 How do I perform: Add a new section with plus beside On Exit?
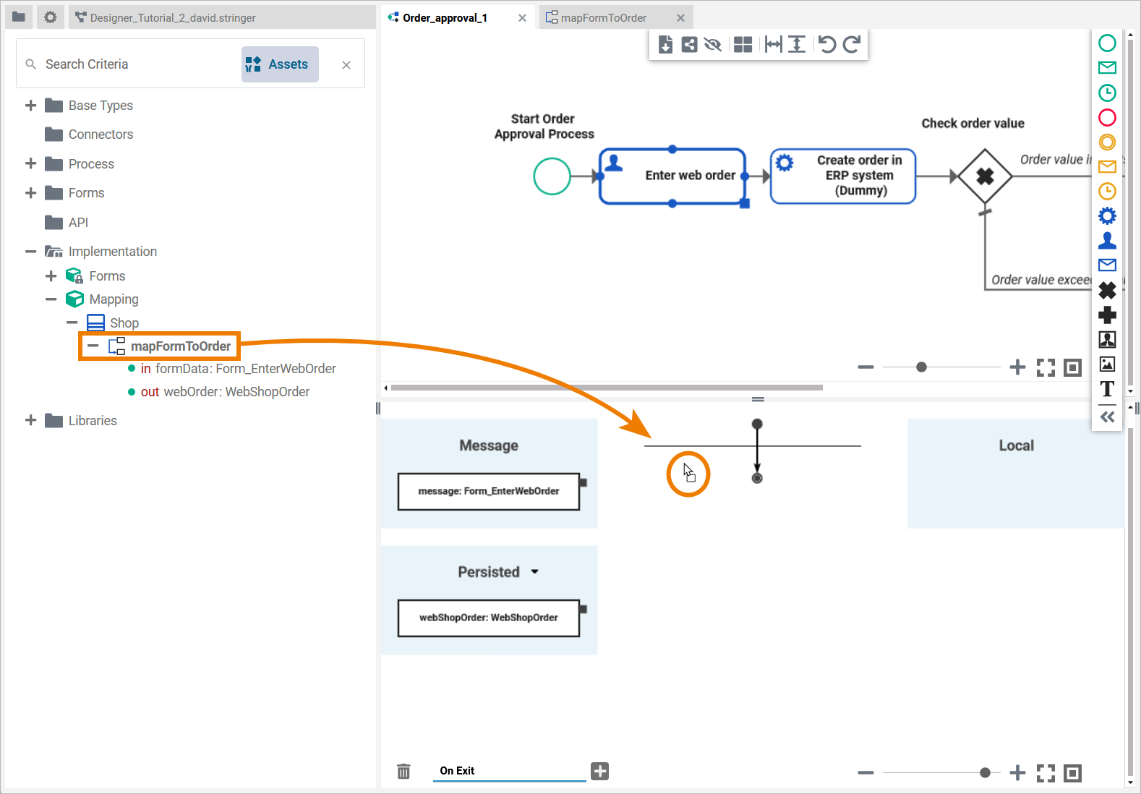point(600,771)
